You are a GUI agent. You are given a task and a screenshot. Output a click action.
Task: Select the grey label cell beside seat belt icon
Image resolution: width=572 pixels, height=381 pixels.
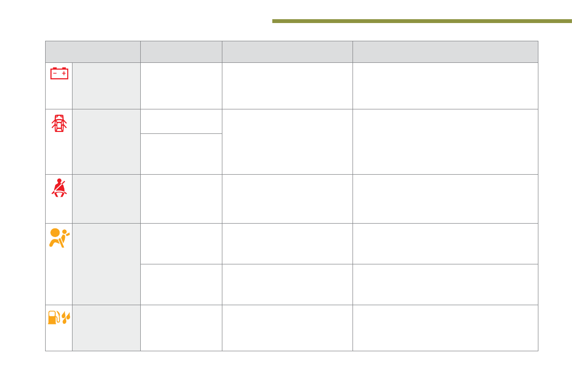click(106, 199)
